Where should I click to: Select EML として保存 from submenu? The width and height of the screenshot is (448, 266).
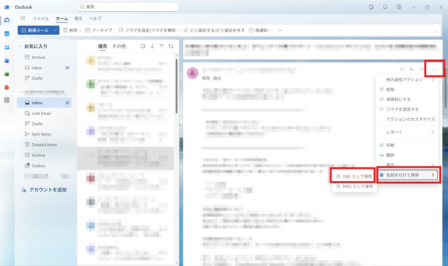354,176
